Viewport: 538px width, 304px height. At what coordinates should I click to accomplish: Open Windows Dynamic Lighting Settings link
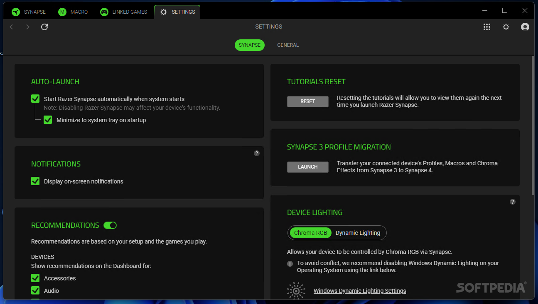tap(360, 291)
